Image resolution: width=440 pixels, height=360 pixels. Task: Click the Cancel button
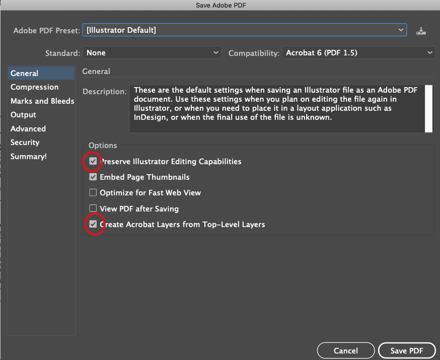346,351
